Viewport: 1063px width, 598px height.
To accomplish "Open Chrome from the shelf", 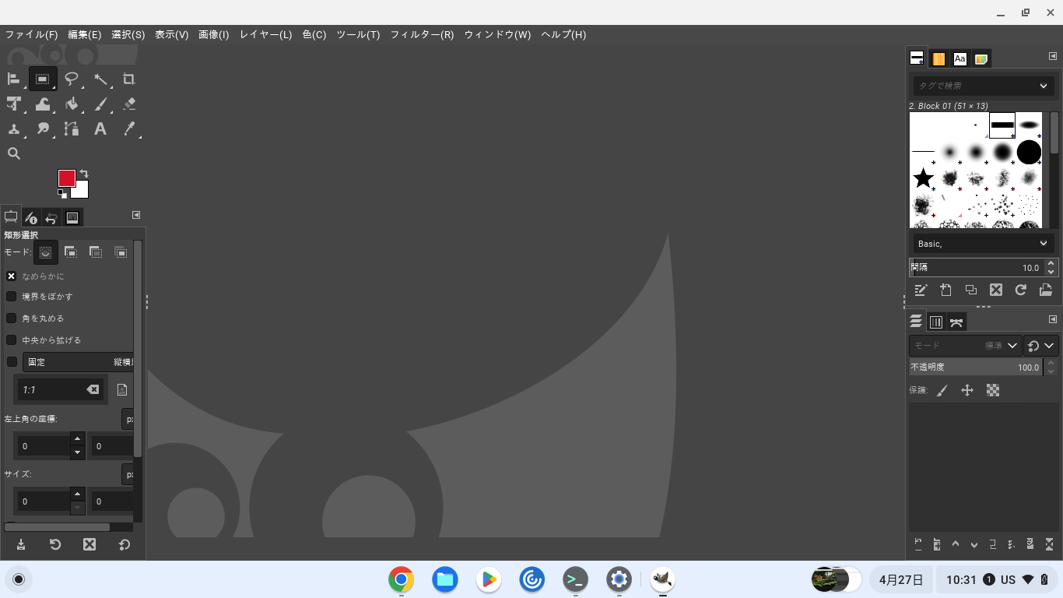I will tap(402, 579).
